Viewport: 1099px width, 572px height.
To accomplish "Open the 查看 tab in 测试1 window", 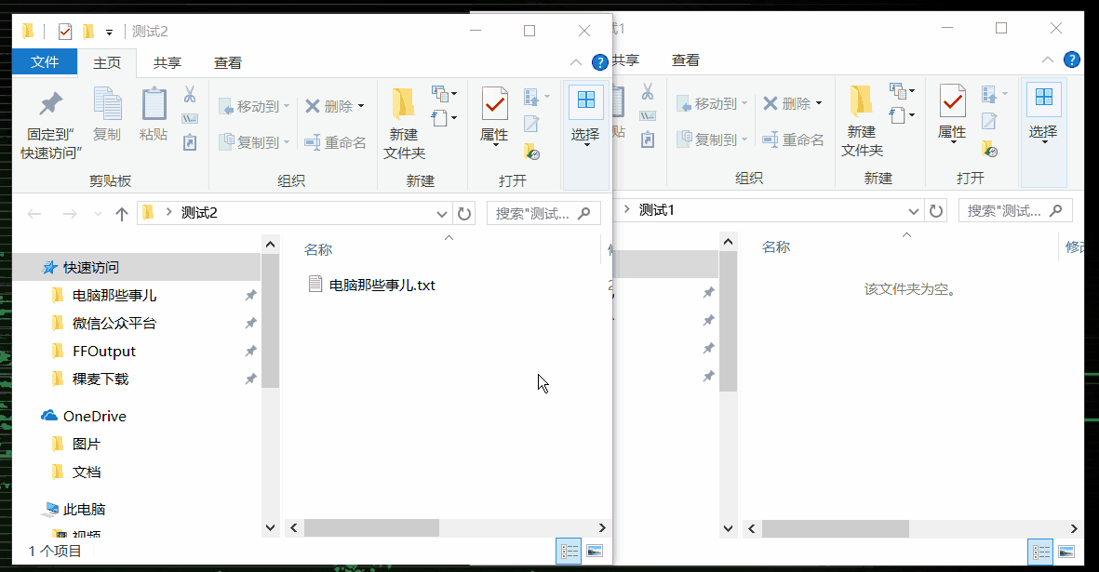I will [x=685, y=60].
